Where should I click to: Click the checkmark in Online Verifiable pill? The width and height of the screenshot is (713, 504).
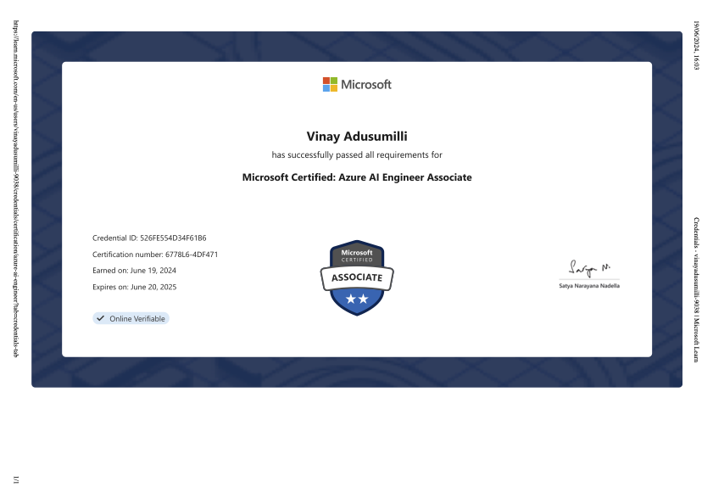click(x=101, y=318)
